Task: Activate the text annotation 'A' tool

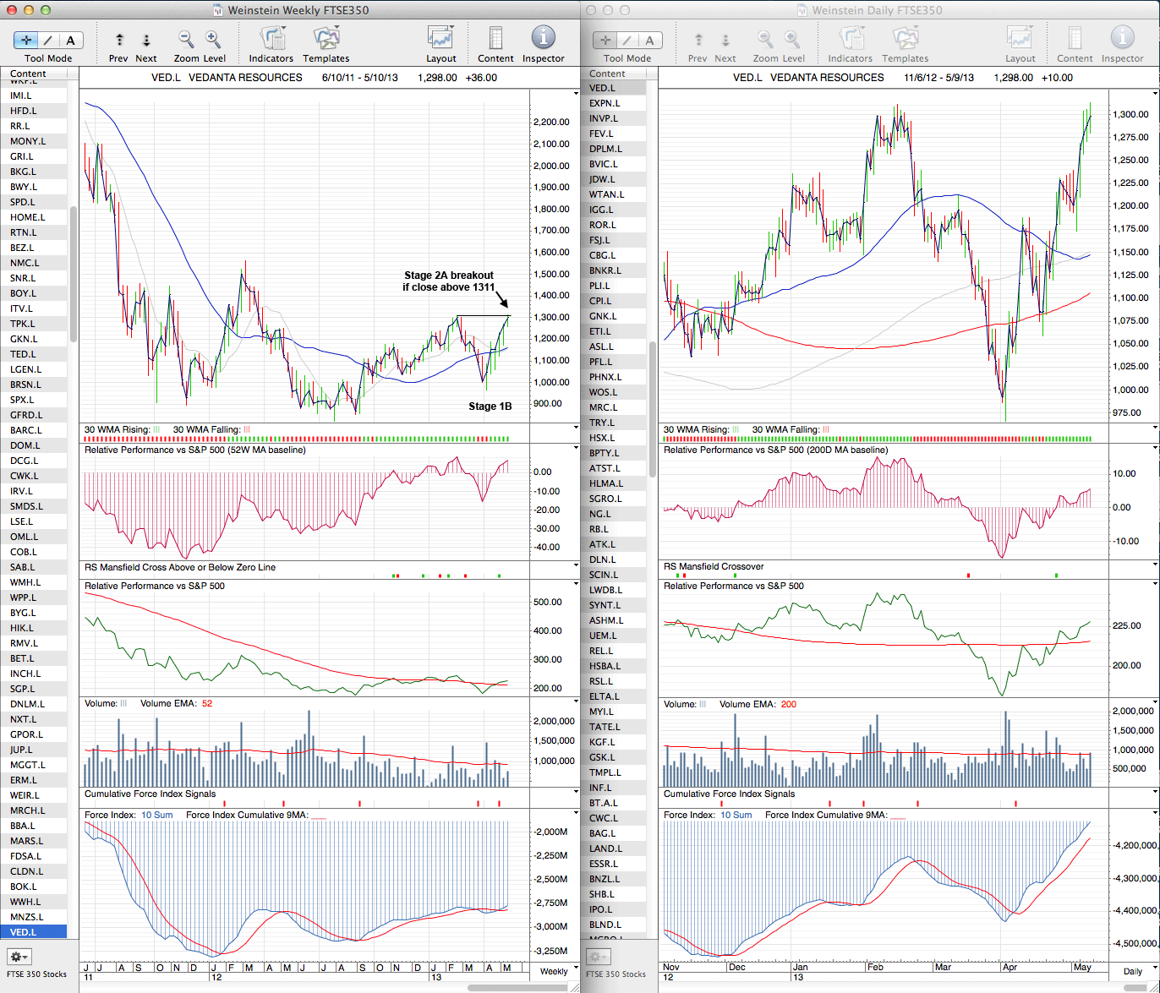Action: [70, 40]
